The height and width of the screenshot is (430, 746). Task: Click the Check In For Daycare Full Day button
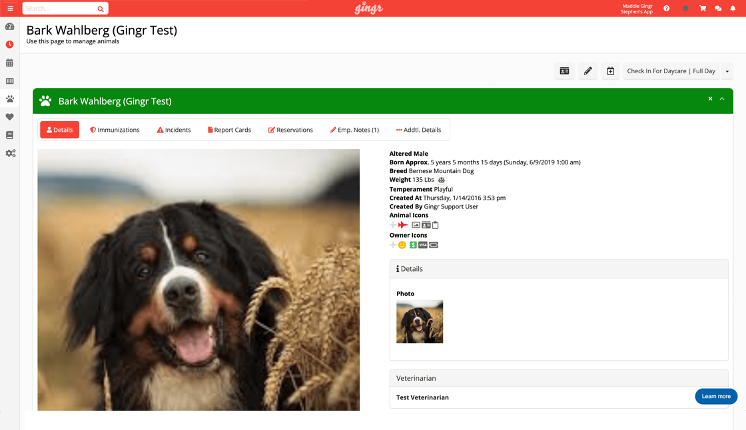point(672,71)
